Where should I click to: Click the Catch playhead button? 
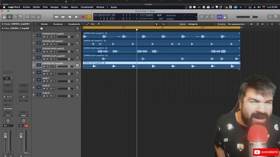[99, 24]
